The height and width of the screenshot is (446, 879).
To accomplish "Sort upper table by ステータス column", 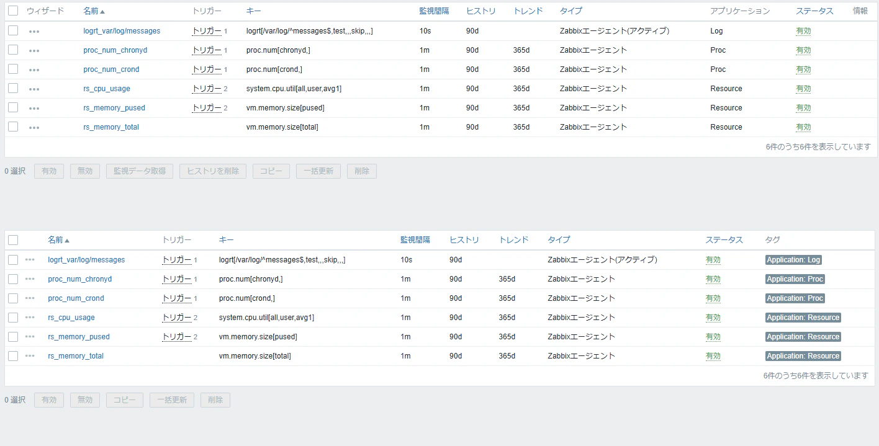I will (814, 11).
